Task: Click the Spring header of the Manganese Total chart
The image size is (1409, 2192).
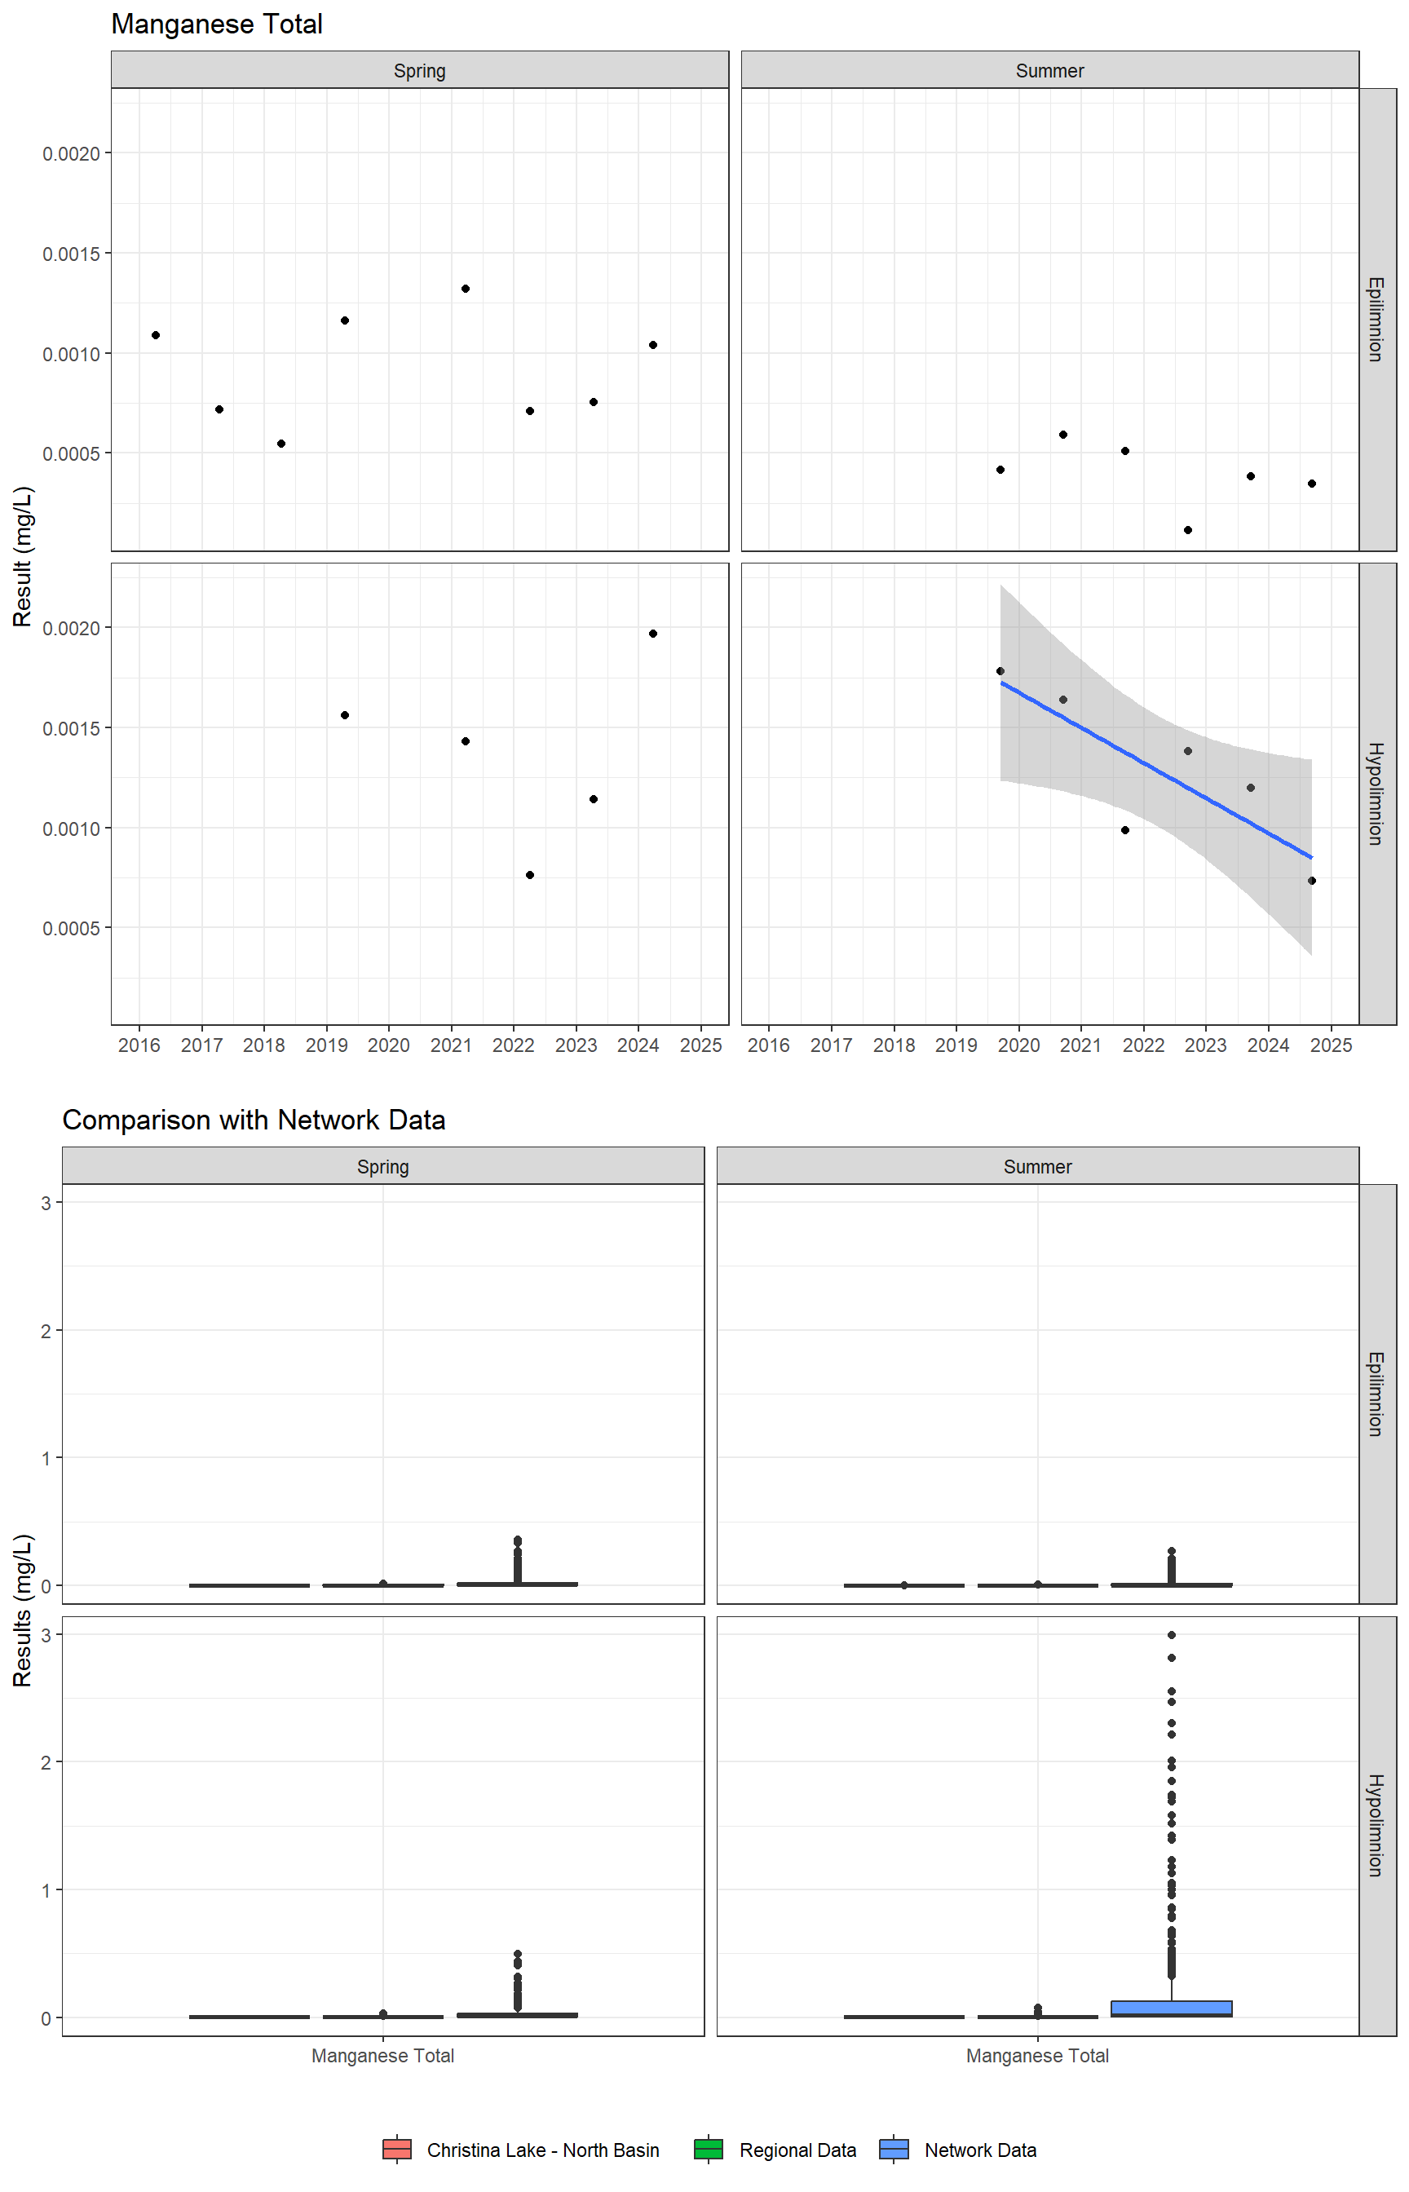Action: tap(420, 70)
